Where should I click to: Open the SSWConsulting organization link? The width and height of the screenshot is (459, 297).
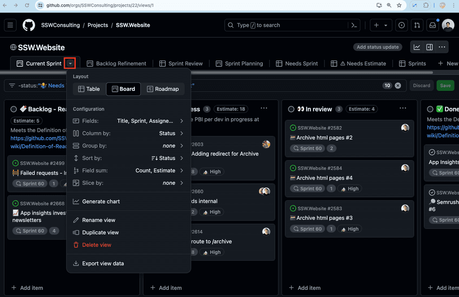pos(61,25)
